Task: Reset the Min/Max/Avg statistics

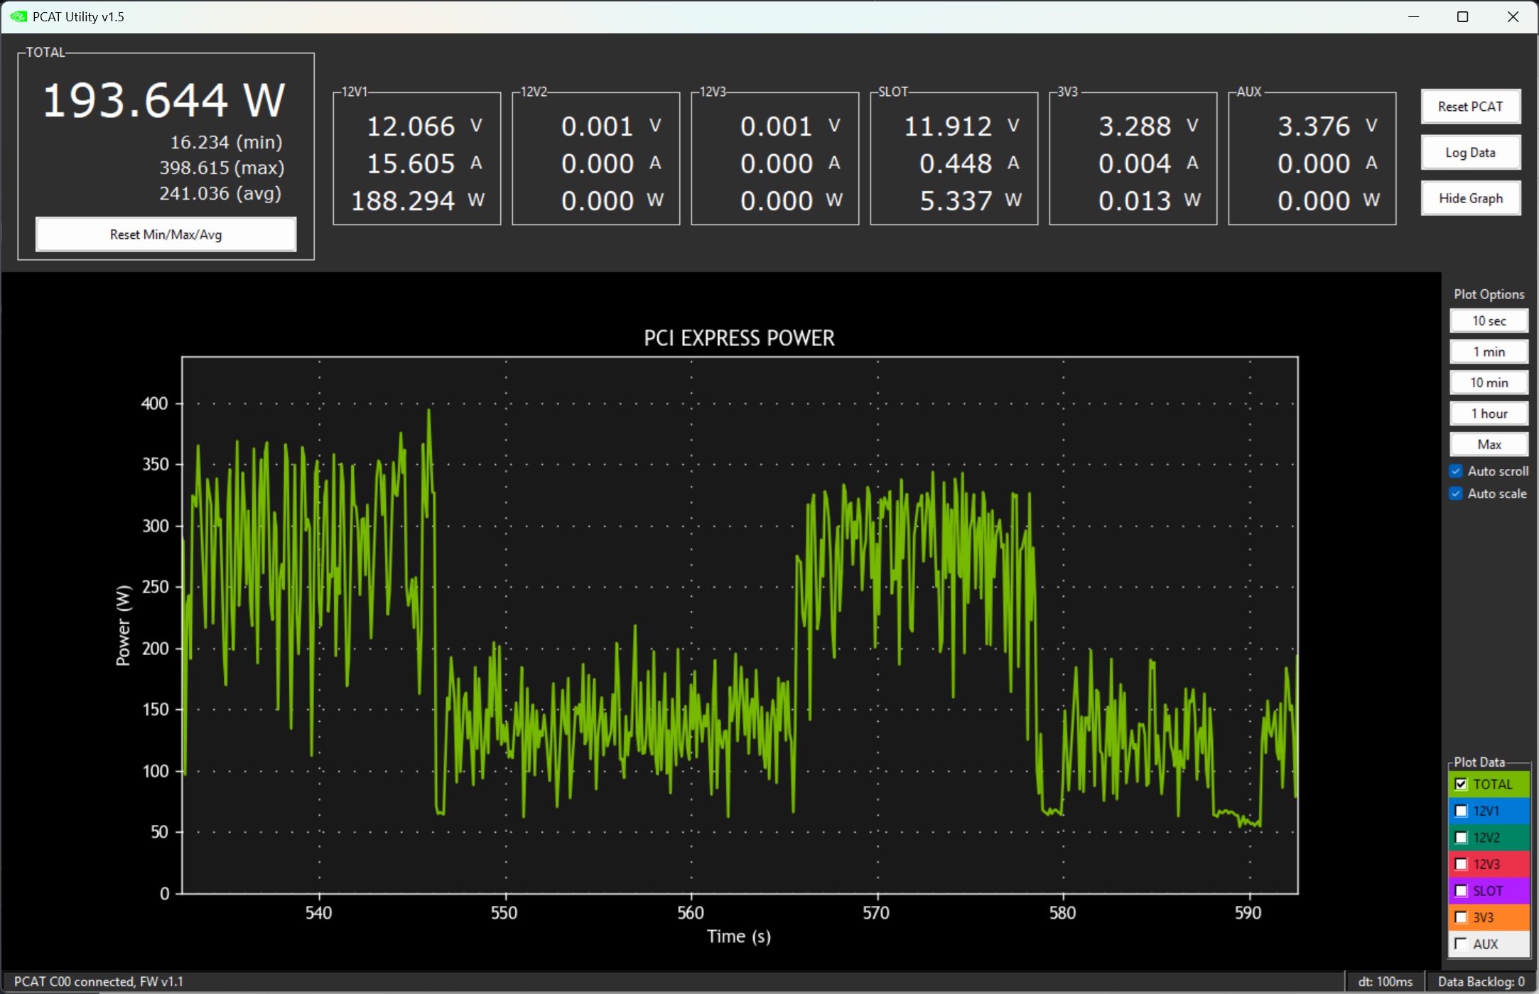Action: pos(166,234)
